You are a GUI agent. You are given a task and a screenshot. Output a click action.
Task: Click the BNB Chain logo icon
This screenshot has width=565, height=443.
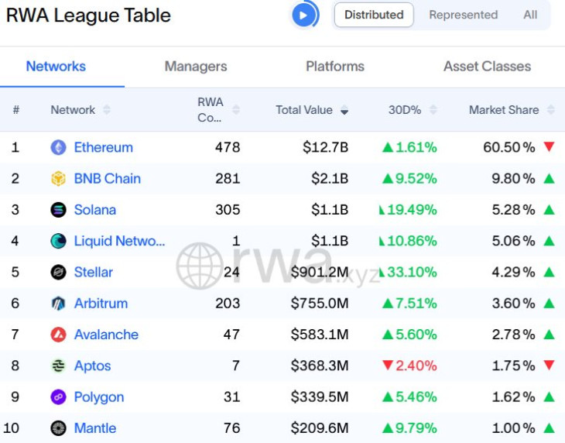pos(59,179)
